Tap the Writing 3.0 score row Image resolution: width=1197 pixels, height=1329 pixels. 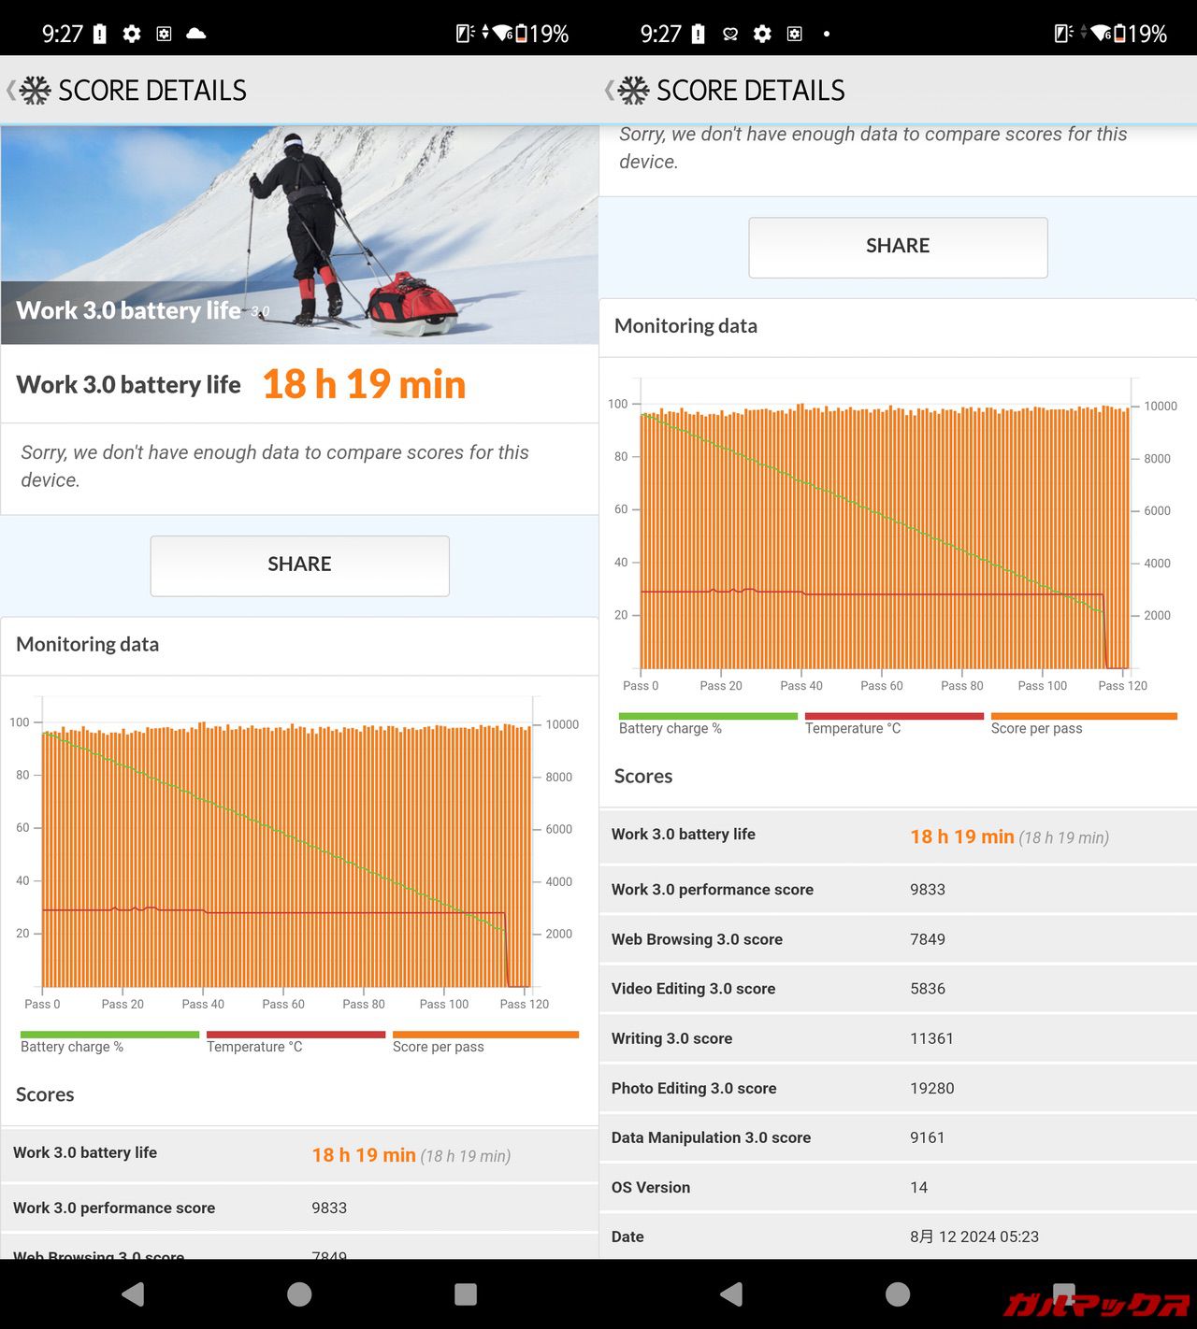click(x=898, y=1038)
